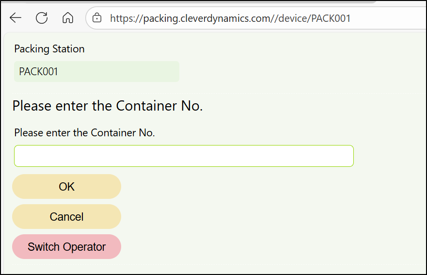This screenshot has width=427, height=275.
Task: Click the "https://" prefix in the URL
Action: tap(123, 18)
